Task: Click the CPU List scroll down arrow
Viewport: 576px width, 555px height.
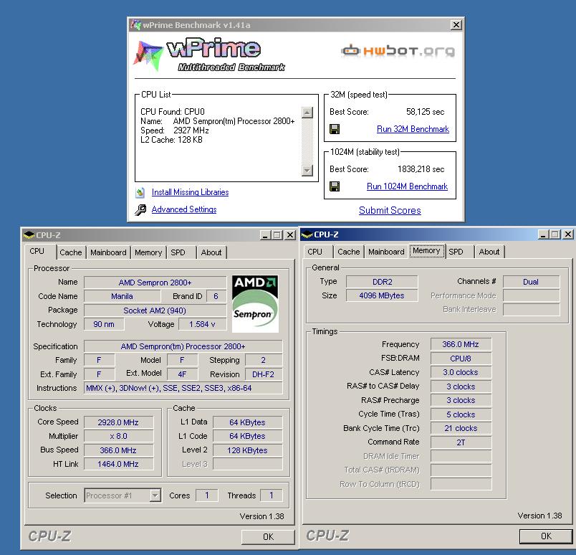Action: [x=307, y=170]
